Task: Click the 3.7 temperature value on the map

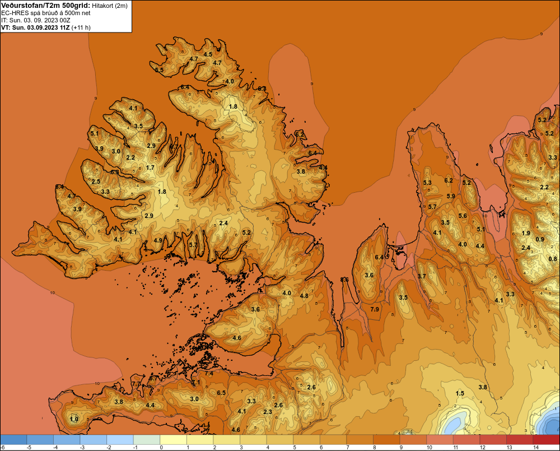Action: [x=422, y=276]
